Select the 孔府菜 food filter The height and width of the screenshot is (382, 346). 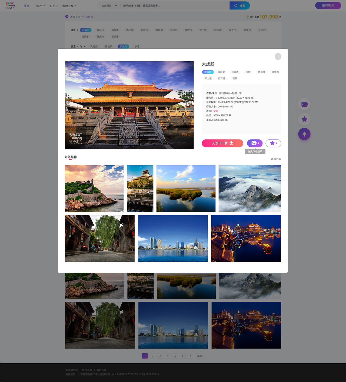coord(94,46)
